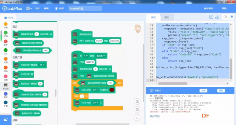This screenshot has height=125, width=236.
Task: Switch to the 图表 (Chart) tab
Action: coord(166,17)
